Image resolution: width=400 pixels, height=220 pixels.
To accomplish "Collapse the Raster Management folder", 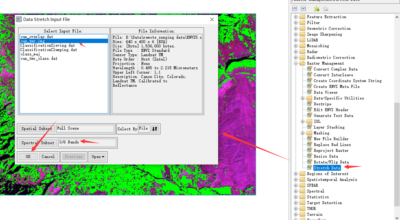I will coord(296,63).
